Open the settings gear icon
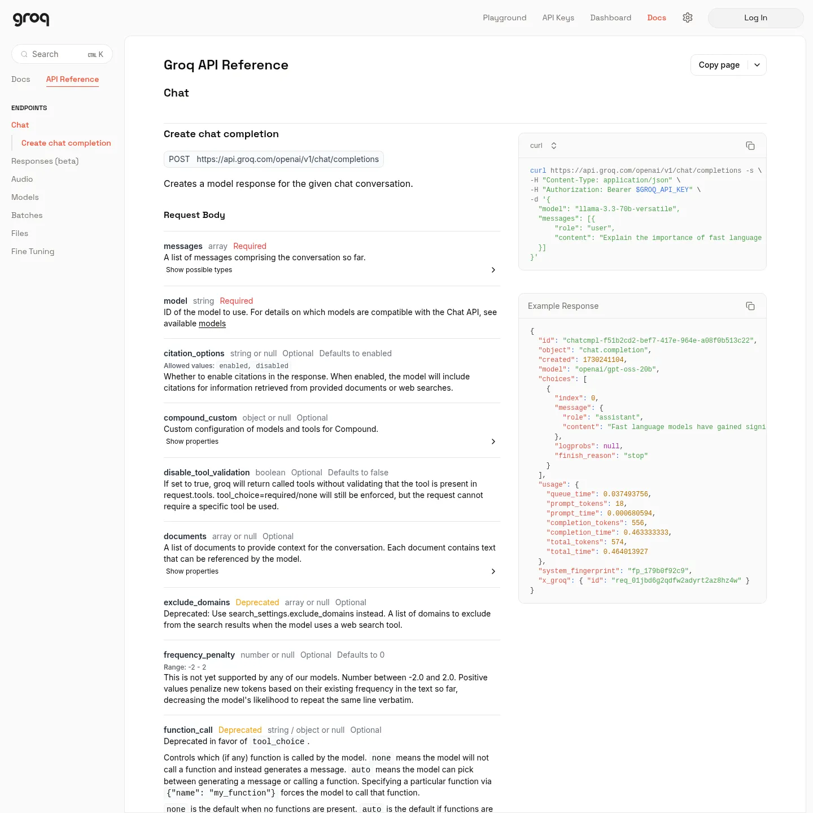Screen dimensions: 813x813 (688, 18)
